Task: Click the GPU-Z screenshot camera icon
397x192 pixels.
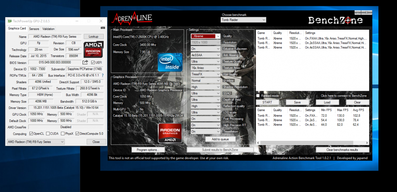Action: tap(103, 28)
